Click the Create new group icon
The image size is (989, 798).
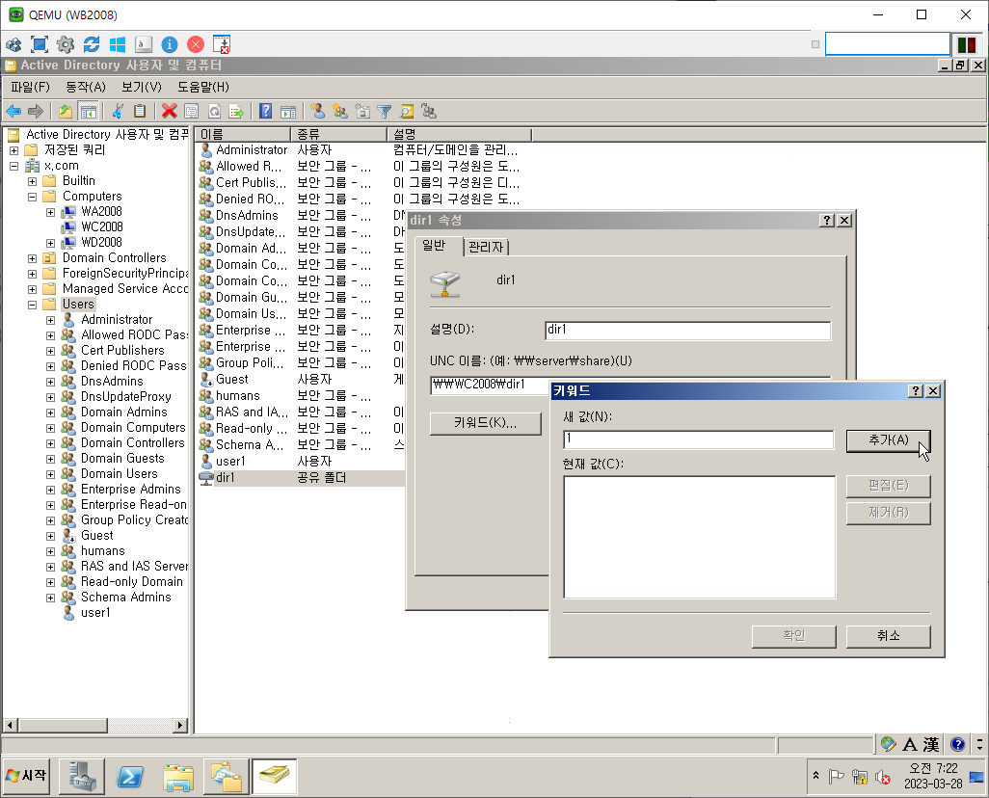click(340, 112)
